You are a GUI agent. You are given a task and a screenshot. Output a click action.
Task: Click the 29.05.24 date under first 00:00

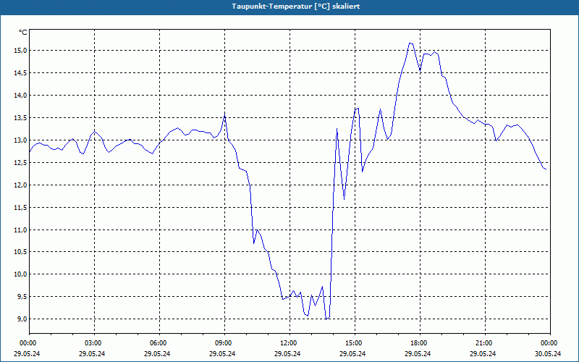click(x=27, y=353)
